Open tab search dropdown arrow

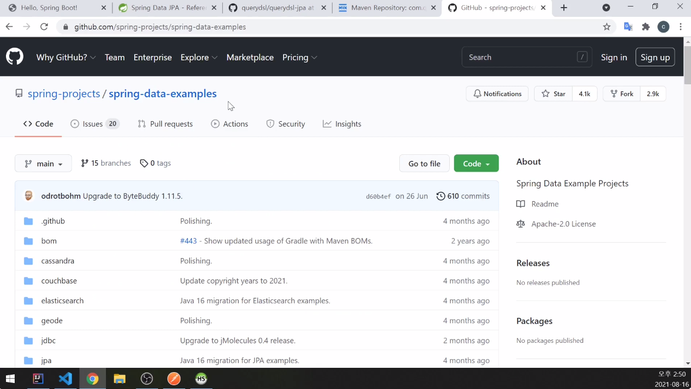tap(606, 8)
